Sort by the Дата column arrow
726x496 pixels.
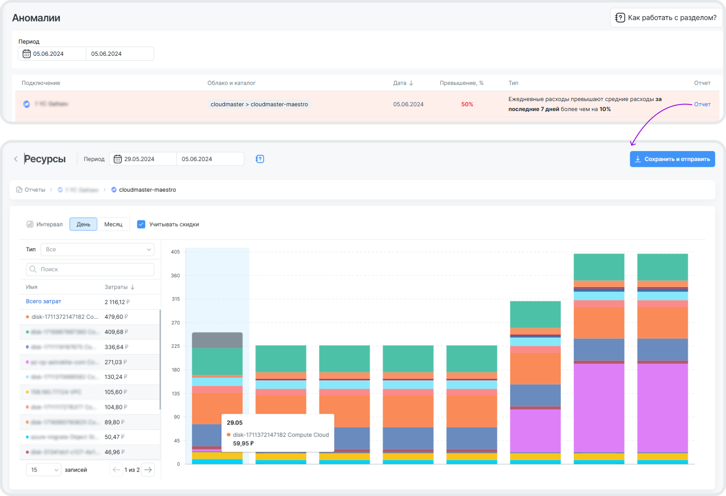(411, 83)
